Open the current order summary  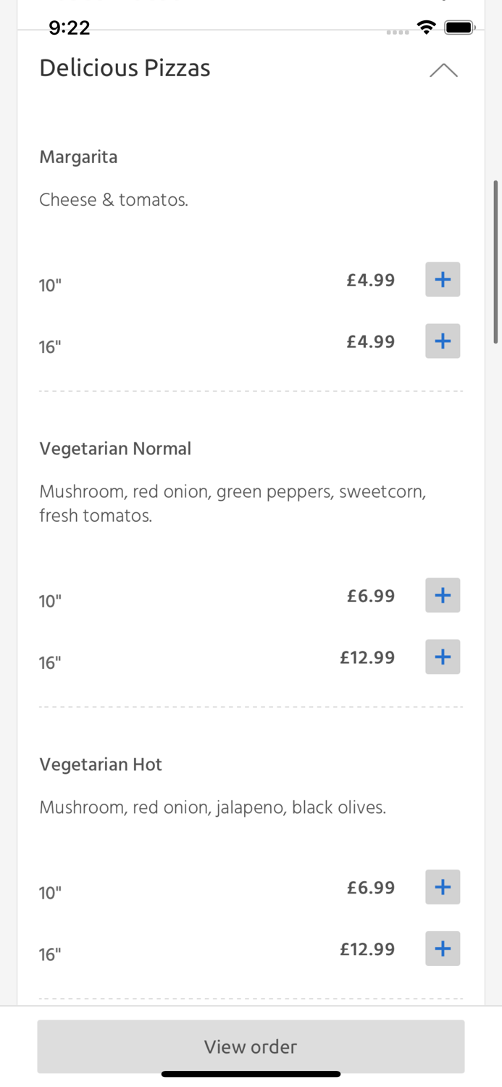point(251,1046)
